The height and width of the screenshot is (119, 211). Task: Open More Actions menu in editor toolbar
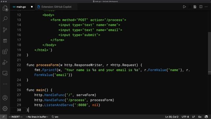coord(206,7)
